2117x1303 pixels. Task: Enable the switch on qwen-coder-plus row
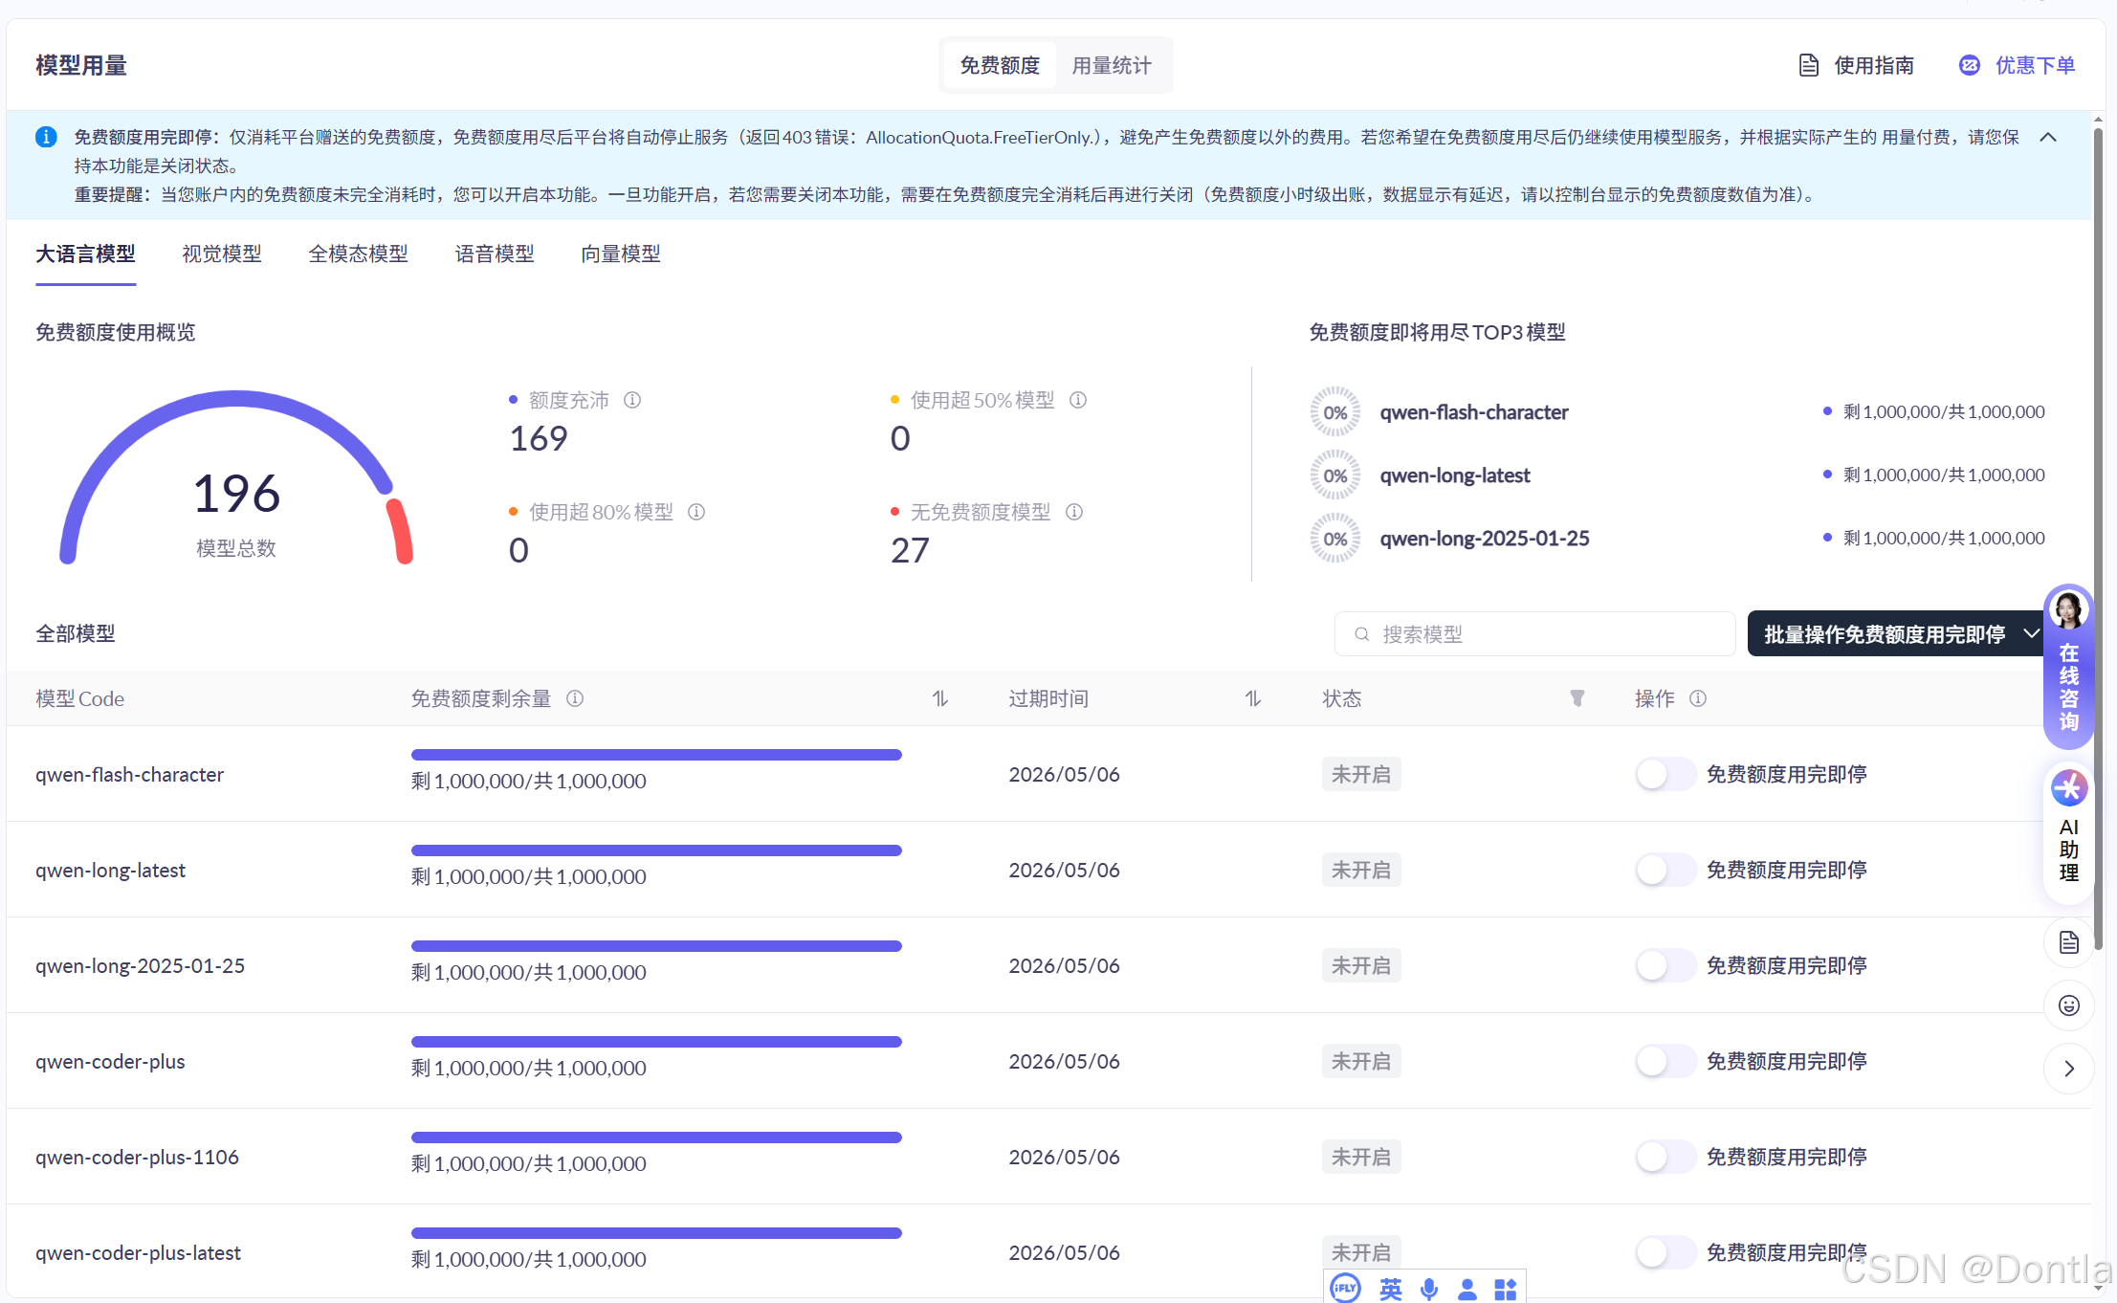point(1665,1060)
